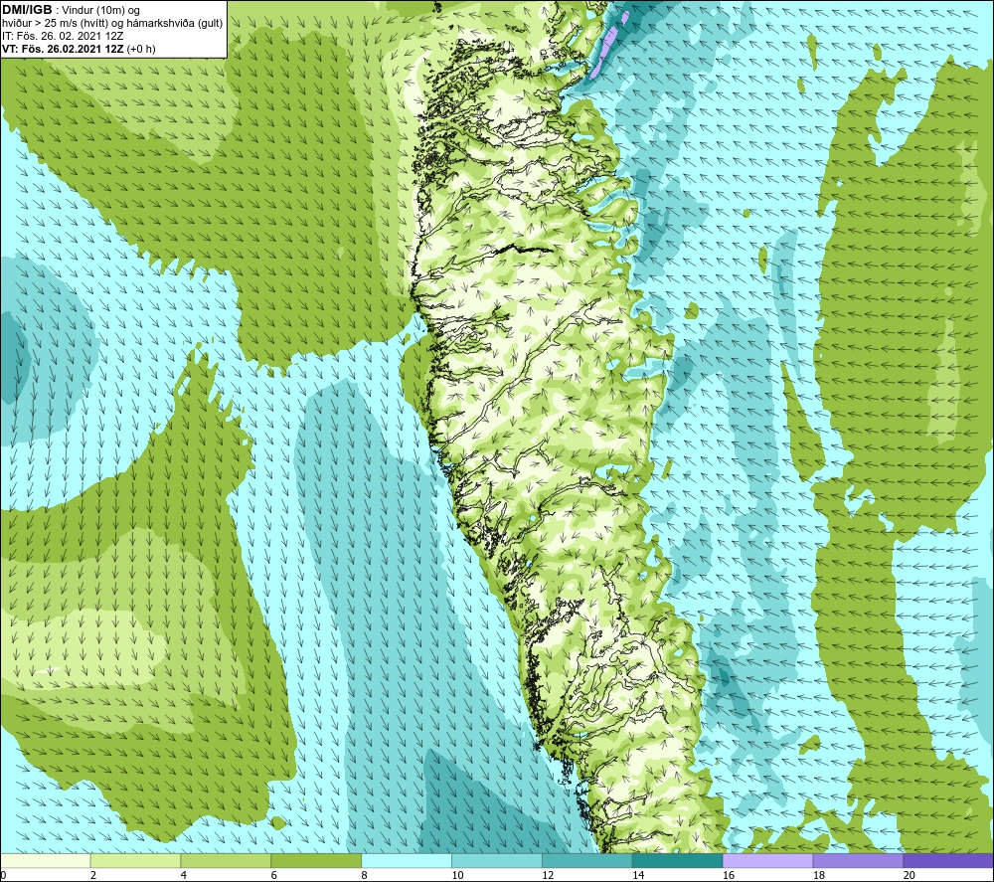
Task: Click the legend tick label '2'
Action: pos(93,875)
